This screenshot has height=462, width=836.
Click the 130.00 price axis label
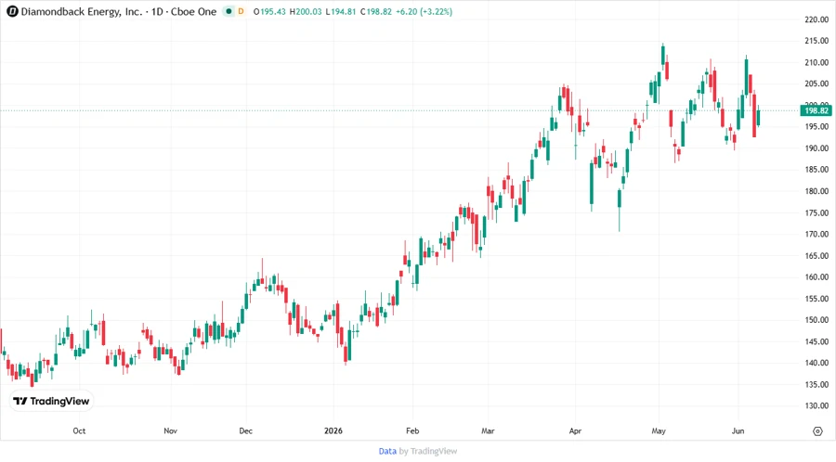[816, 405]
